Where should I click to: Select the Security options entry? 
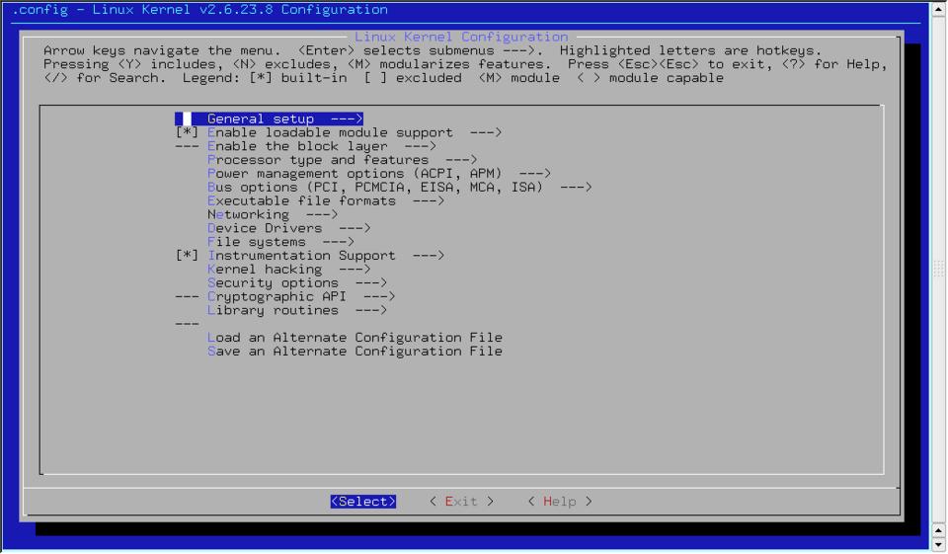pyautogui.click(x=297, y=283)
